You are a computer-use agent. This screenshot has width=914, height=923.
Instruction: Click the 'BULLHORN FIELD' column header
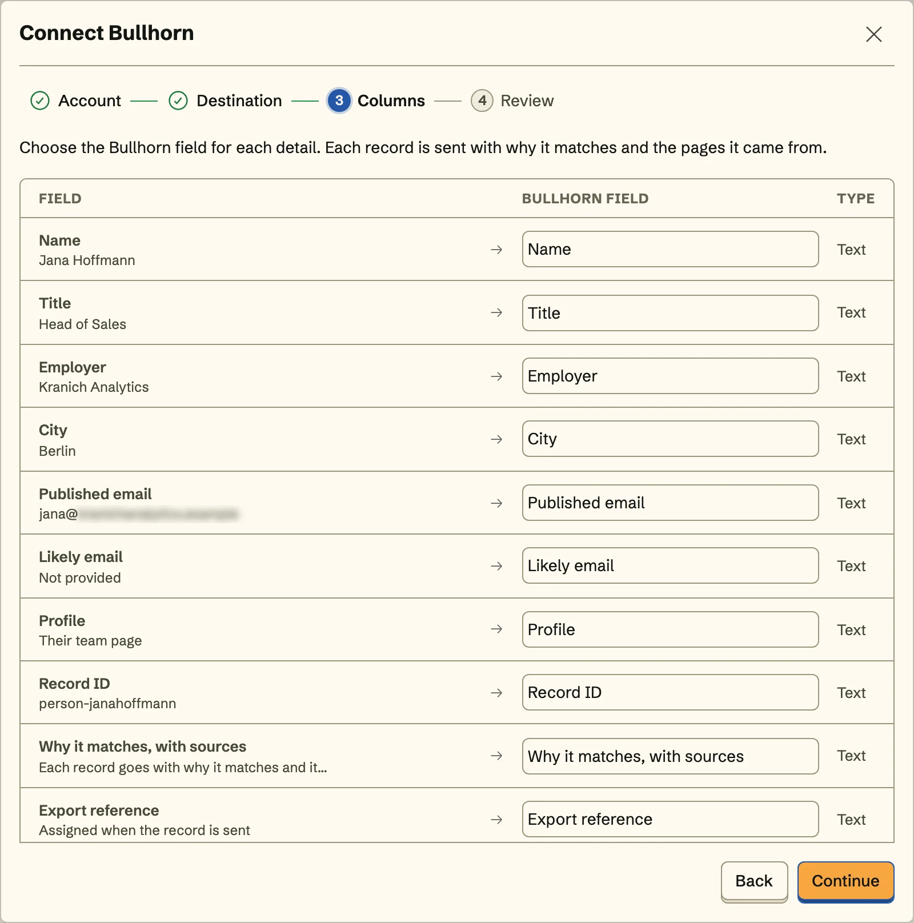(x=585, y=199)
